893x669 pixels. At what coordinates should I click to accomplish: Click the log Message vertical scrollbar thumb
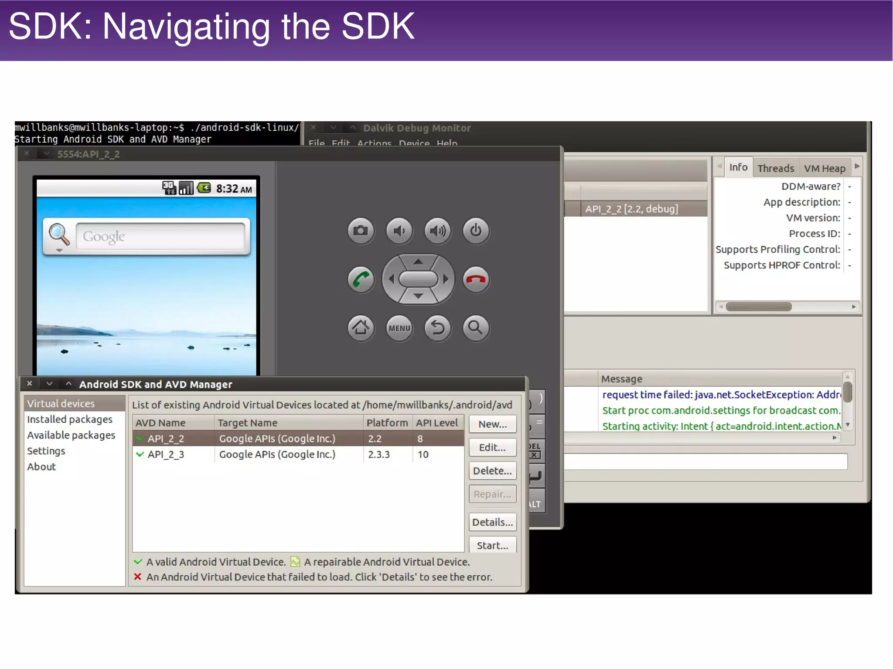click(x=848, y=392)
